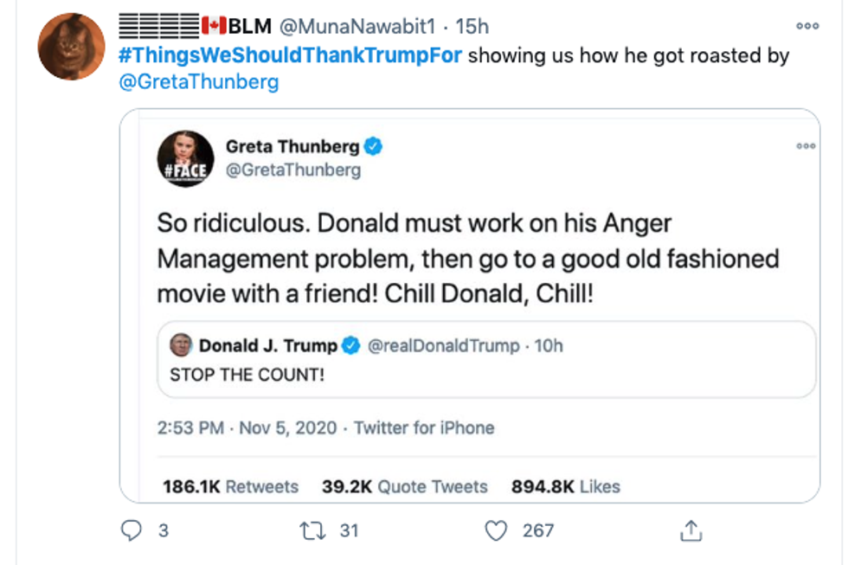View the 186.1K Retweets list
The image size is (848, 565).
(230, 487)
